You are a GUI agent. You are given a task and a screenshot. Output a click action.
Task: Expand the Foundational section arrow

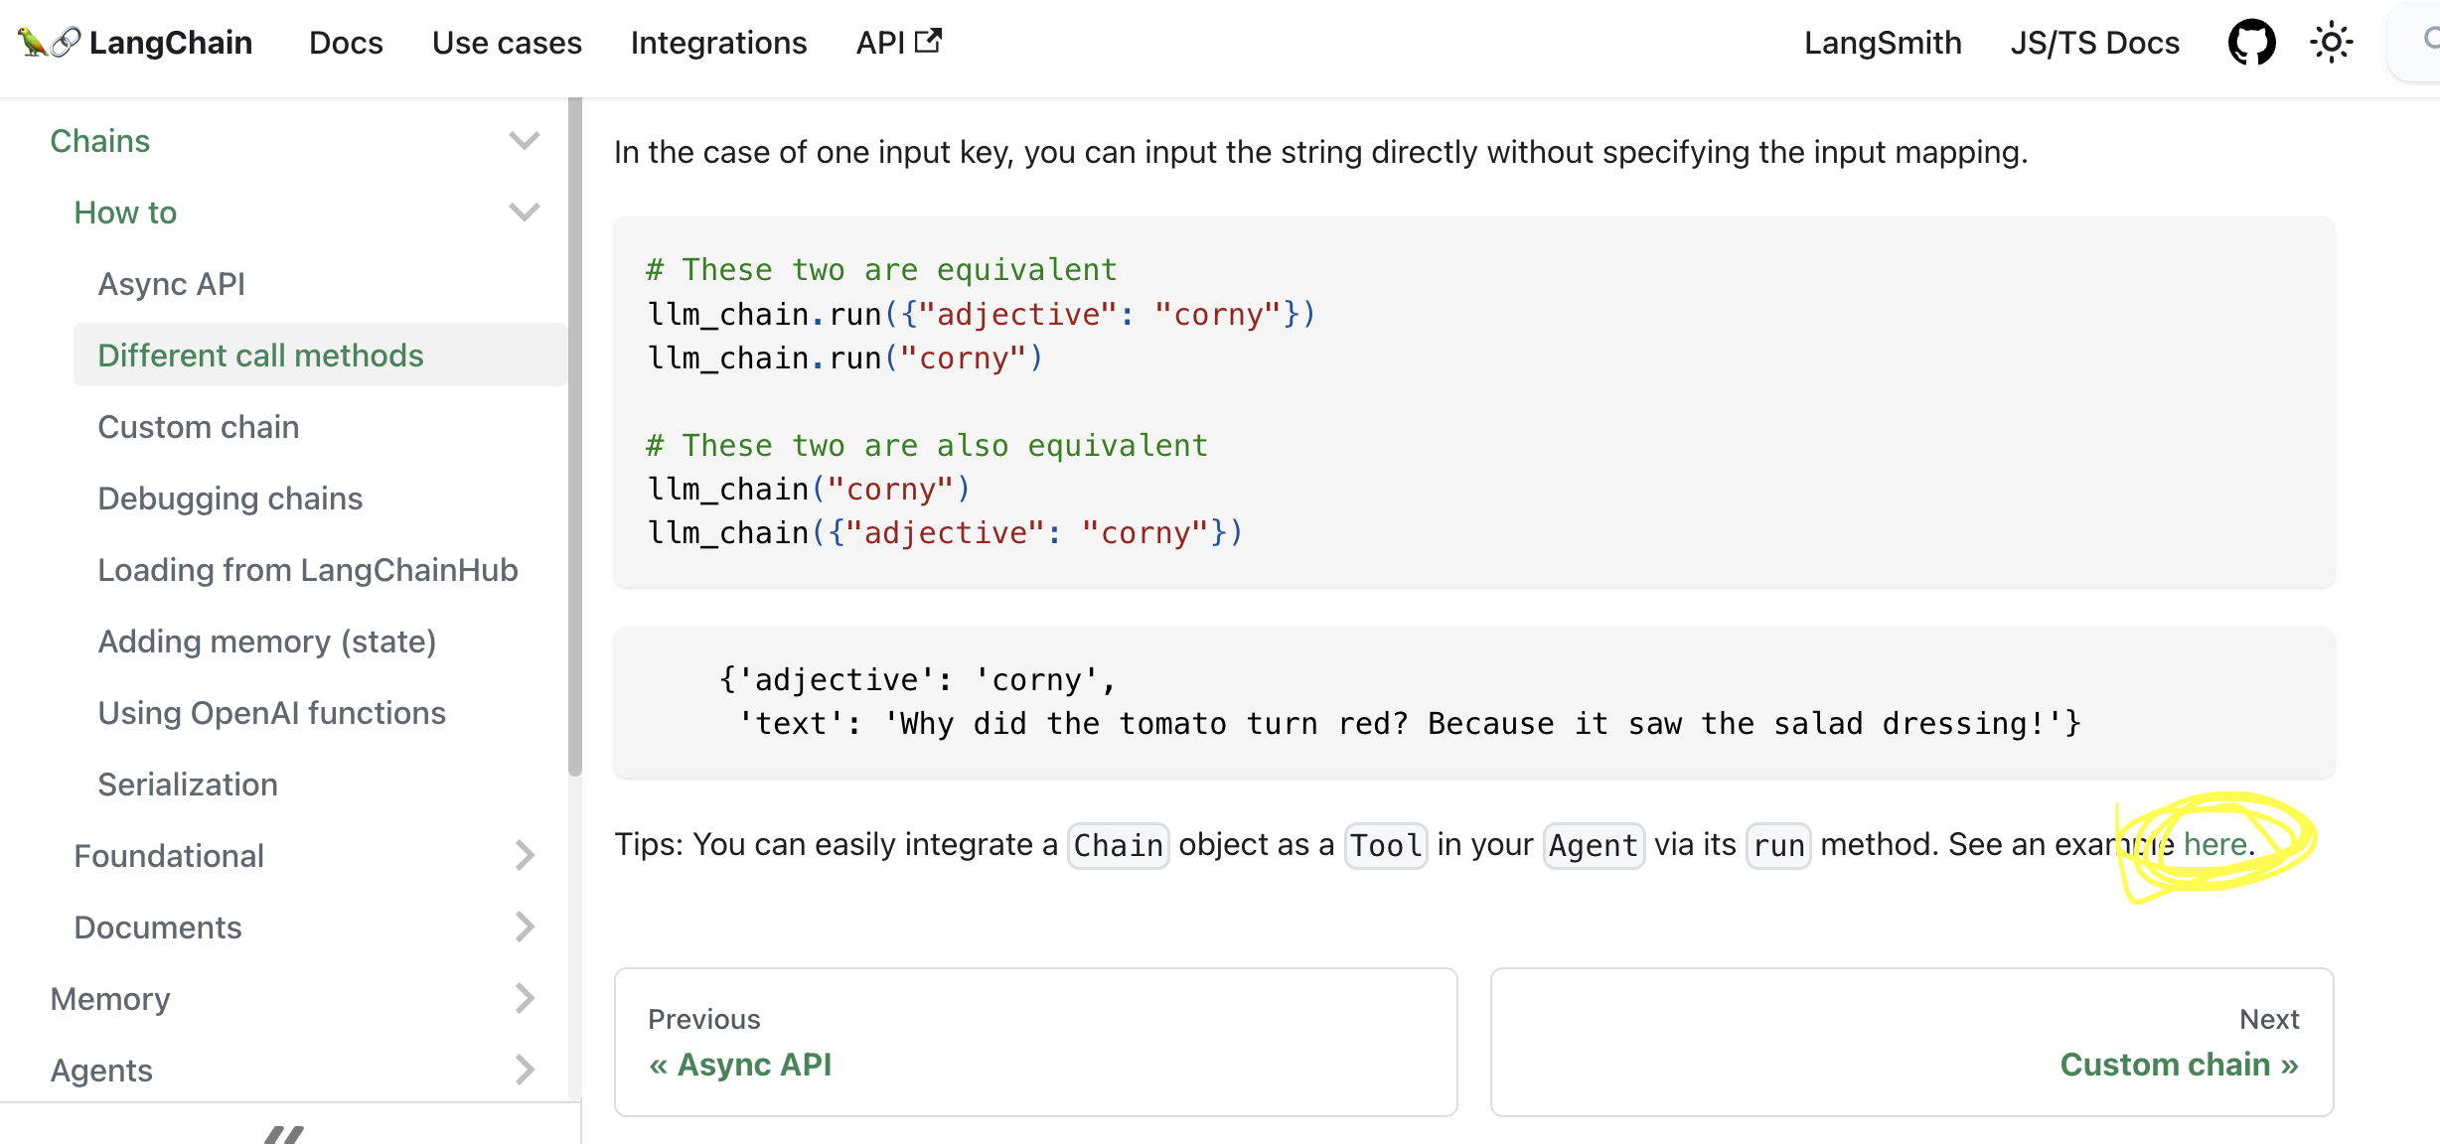524,855
